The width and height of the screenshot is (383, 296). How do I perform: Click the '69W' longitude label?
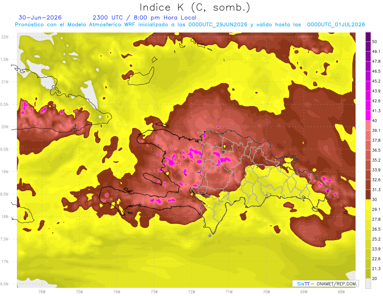(304, 292)
